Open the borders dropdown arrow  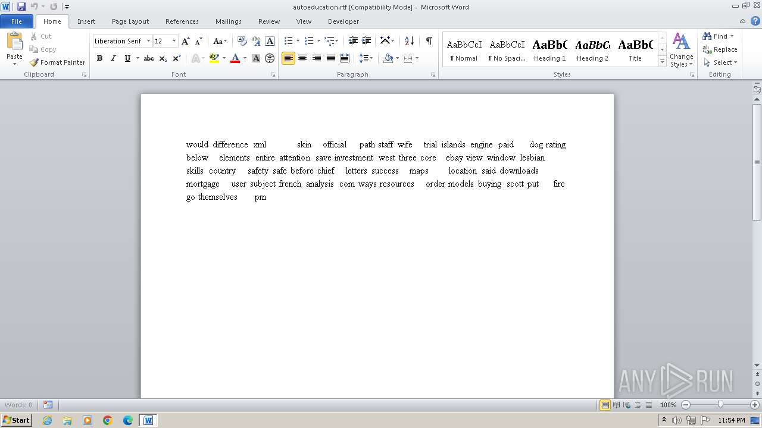pyautogui.click(x=417, y=58)
